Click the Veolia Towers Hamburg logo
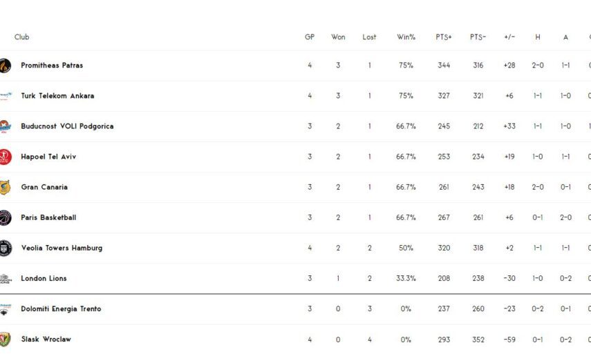The height and width of the screenshot is (354, 591). (x=5, y=248)
